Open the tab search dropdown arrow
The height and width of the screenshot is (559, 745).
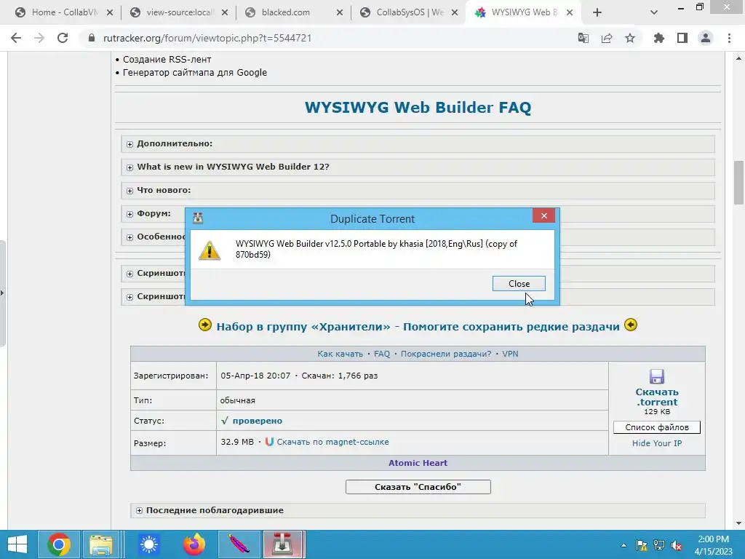(654, 13)
